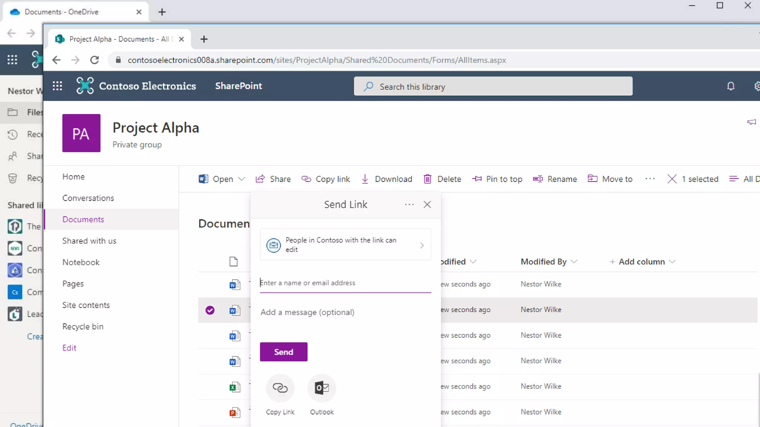Open Site contents in left navigation
The width and height of the screenshot is (760, 427).
(86, 305)
